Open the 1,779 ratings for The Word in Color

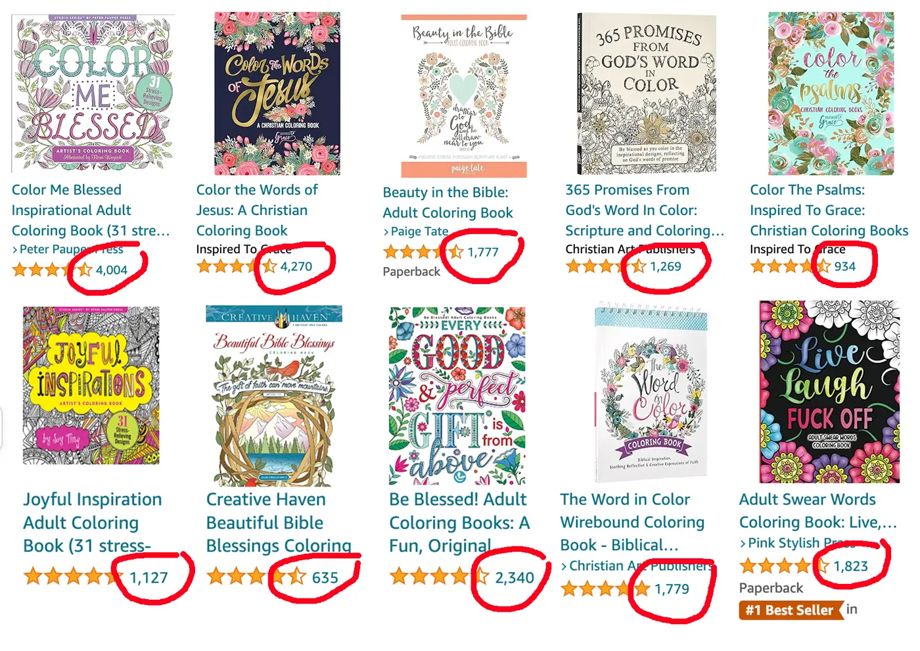(672, 589)
